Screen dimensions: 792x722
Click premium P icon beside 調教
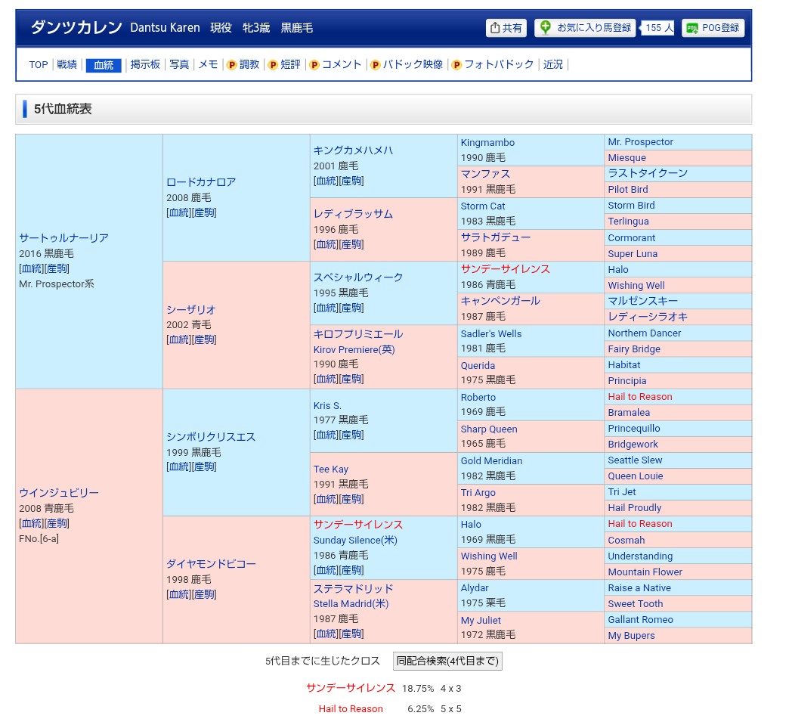point(232,65)
